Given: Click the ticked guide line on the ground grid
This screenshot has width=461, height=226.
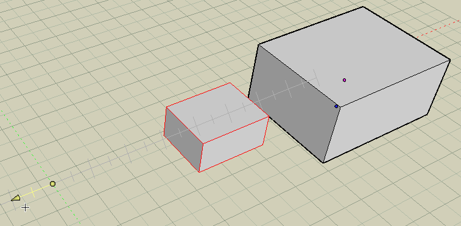Looking at the screenshot, I should [118, 156].
